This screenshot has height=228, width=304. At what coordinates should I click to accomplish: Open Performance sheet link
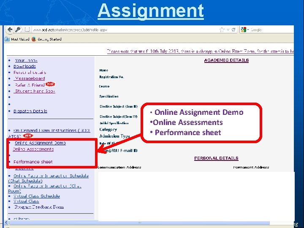(33, 162)
